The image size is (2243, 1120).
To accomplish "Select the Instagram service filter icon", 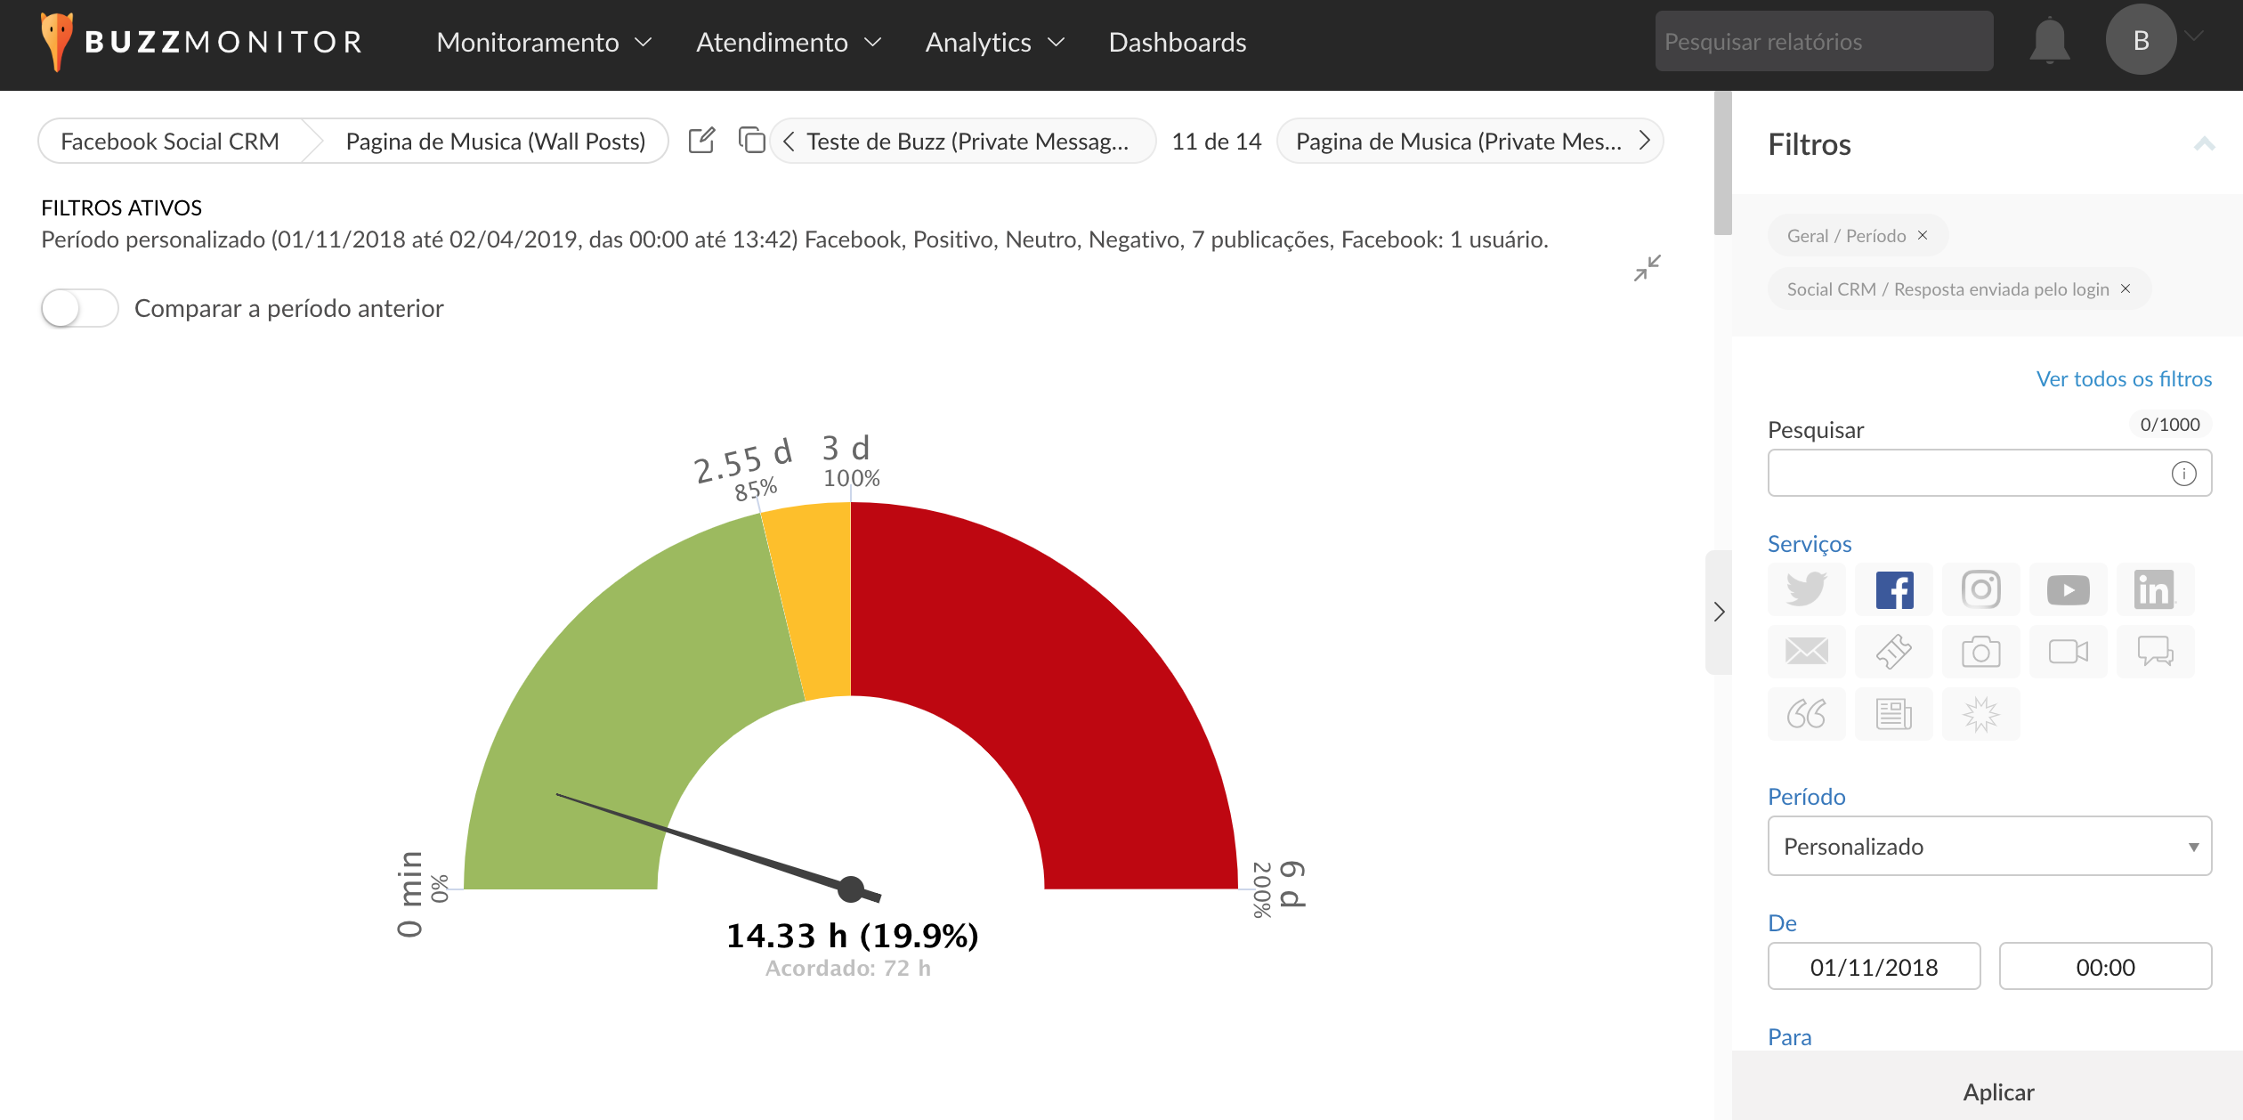I will tap(1980, 589).
